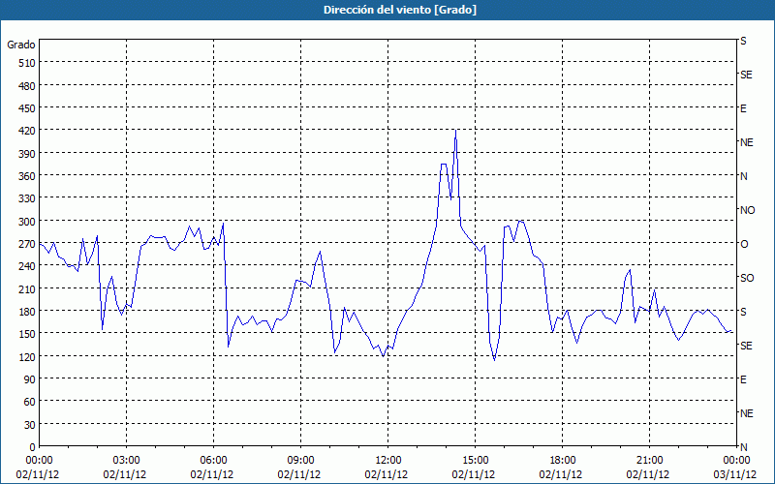Viewport: 775px width, 484px height.
Task: Click the 09:00 time label
Action: [301, 461]
